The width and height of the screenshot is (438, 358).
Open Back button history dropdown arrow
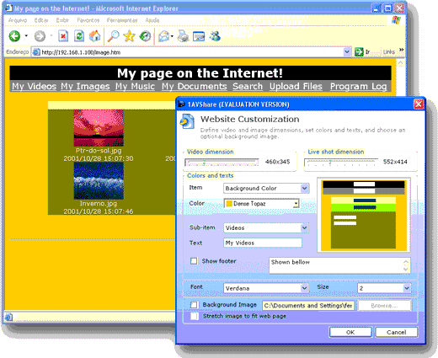26,35
